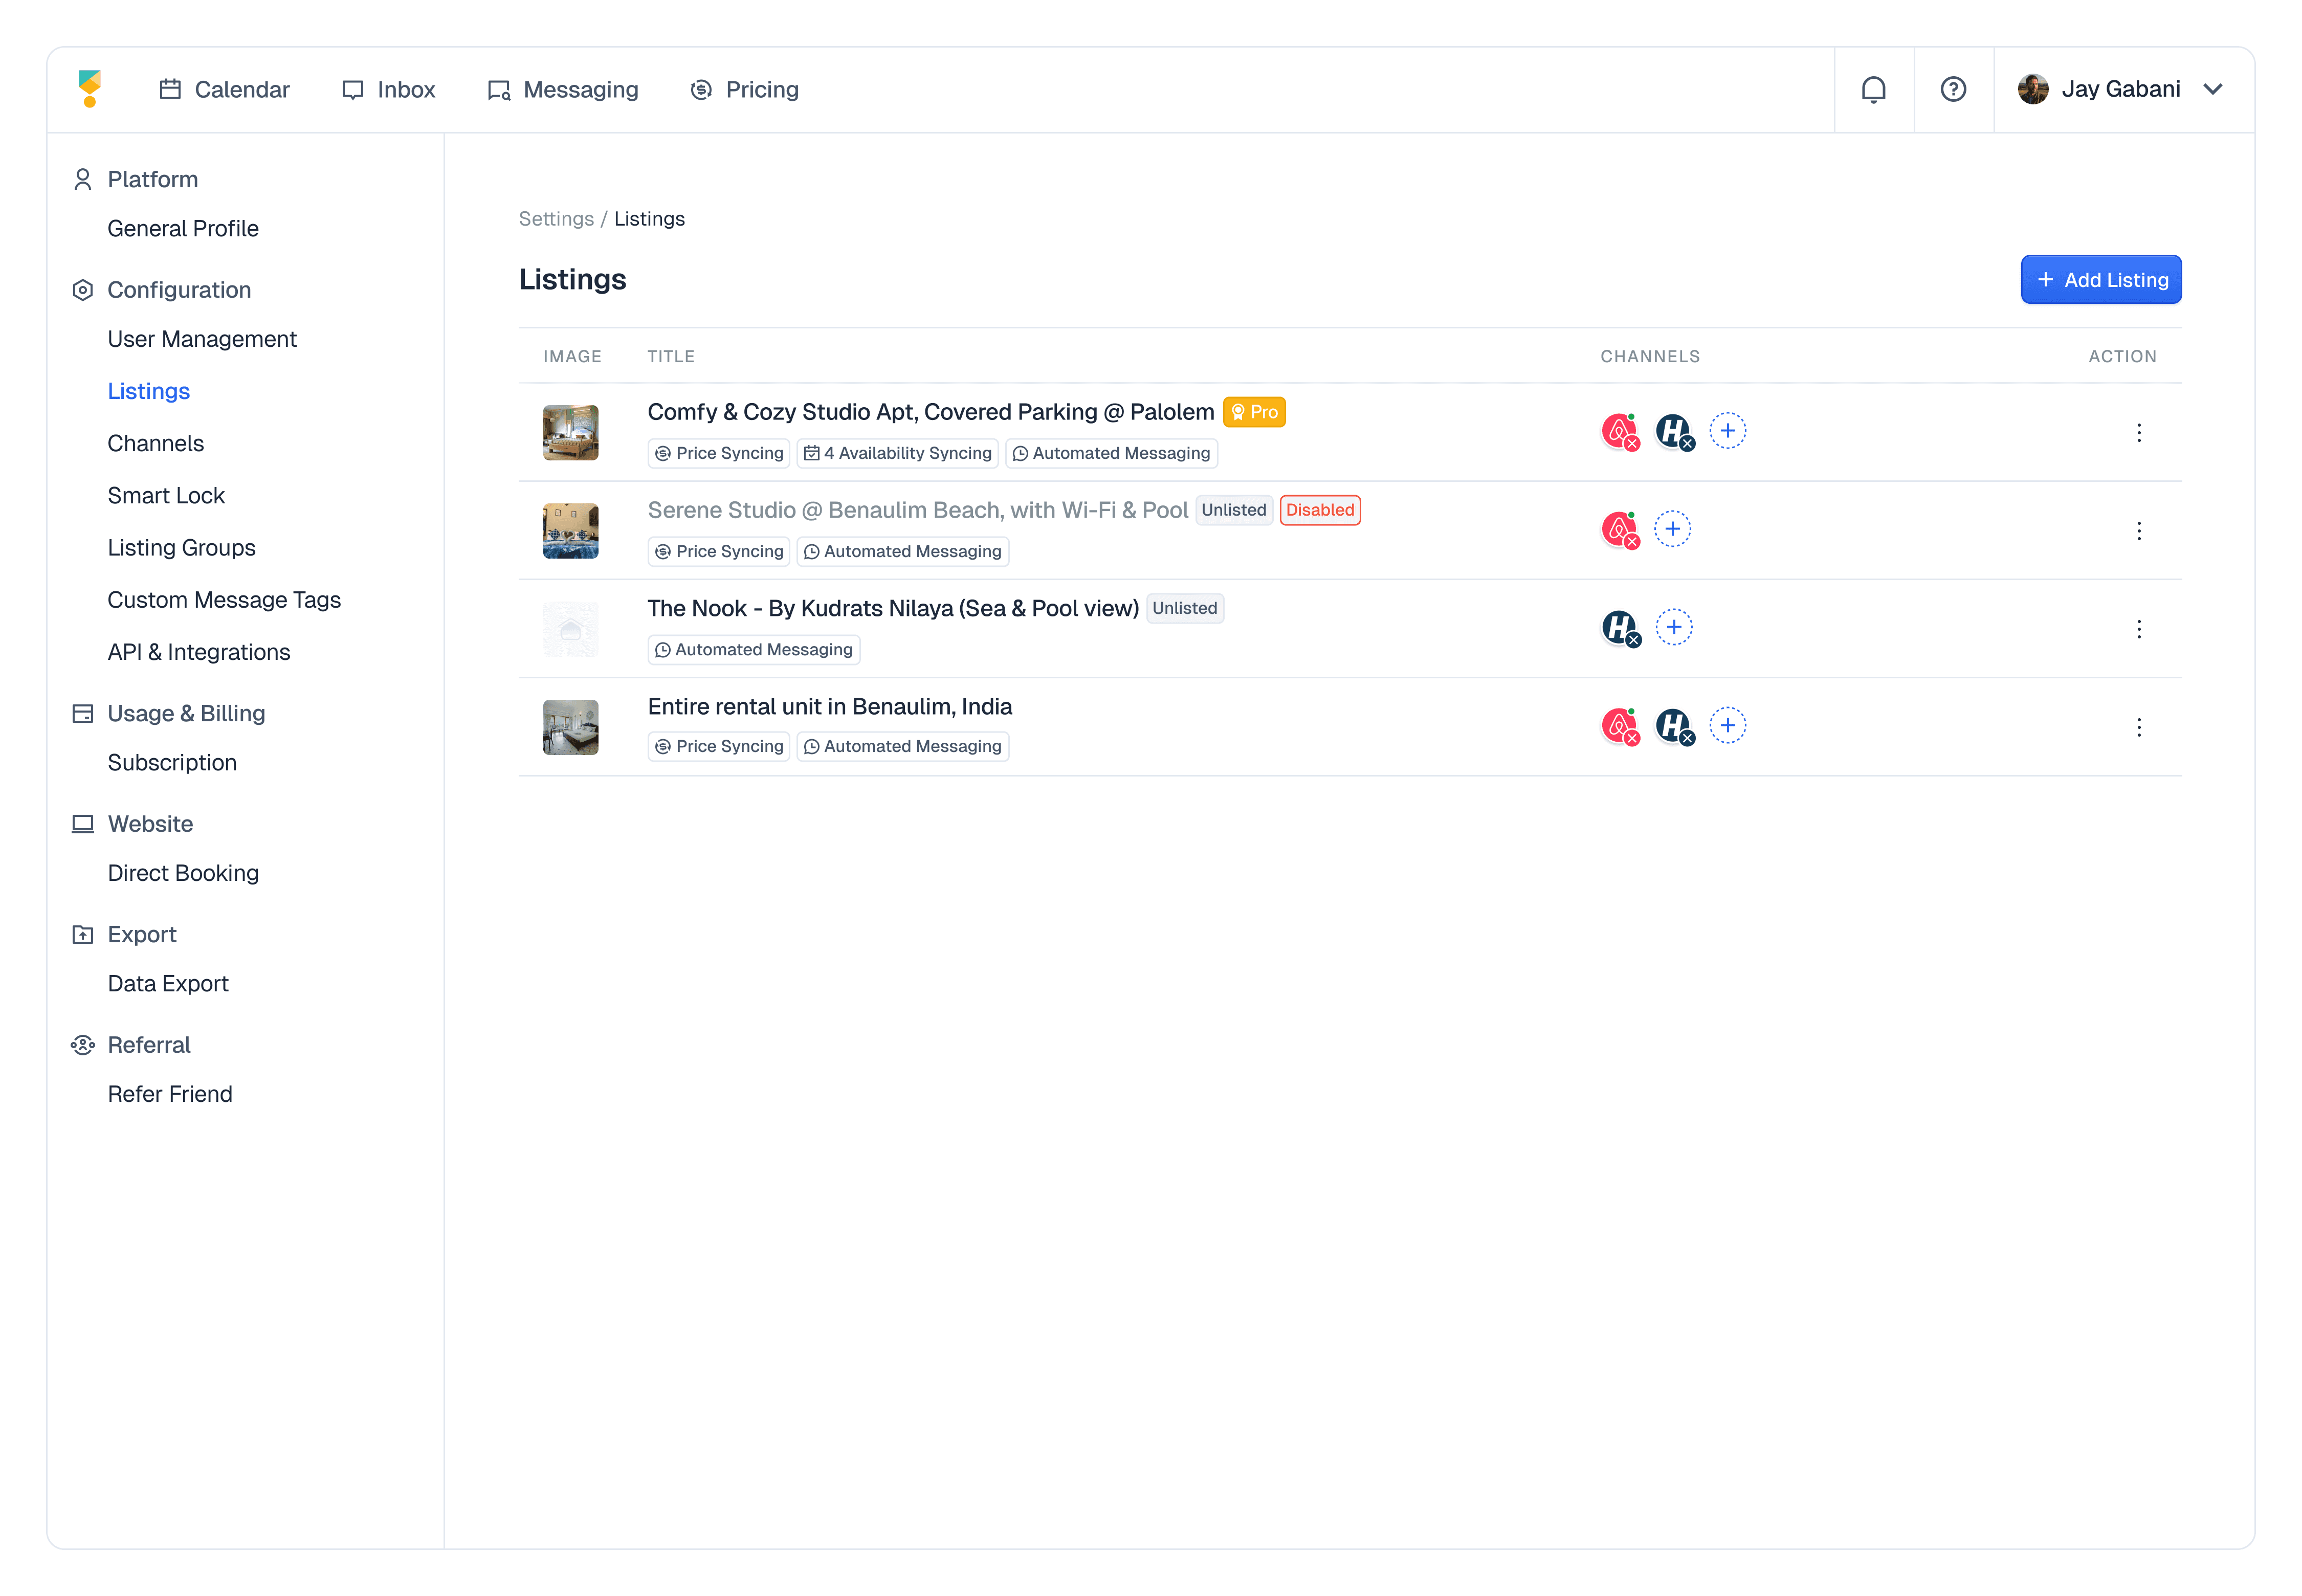2302x1596 pixels.
Task: Click the app logo in top left
Action: [x=90, y=89]
